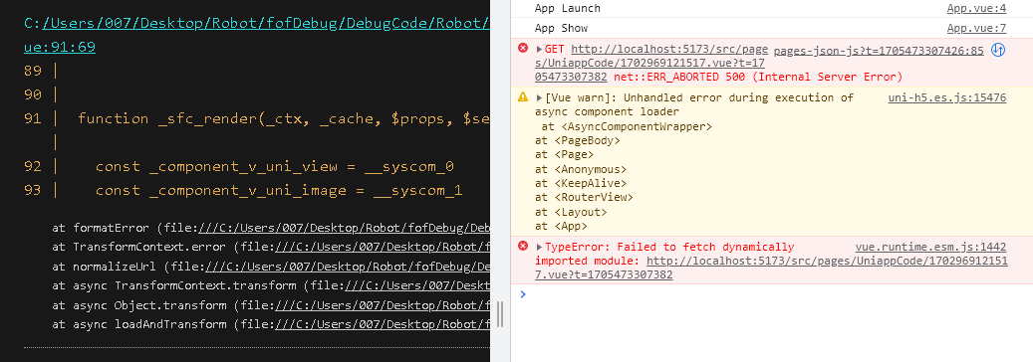Click the blue network reload icon
Image resolution: width=1033 pixels, height=362 pixels.
click(x=998, y=50)
